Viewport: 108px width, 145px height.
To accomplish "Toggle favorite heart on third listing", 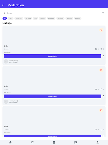I will (101, 110).
